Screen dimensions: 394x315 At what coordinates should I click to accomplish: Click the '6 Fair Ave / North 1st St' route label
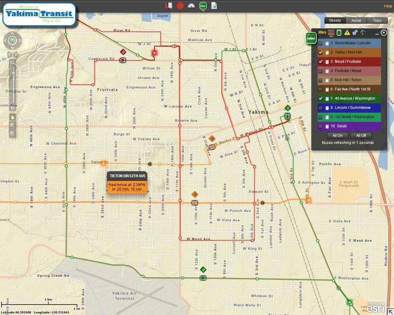click(350, 89)
